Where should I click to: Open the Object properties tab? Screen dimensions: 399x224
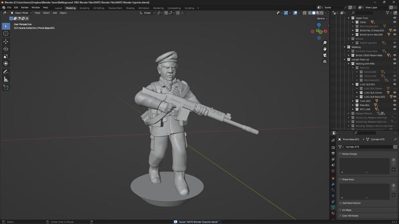[x=333, y=178]
